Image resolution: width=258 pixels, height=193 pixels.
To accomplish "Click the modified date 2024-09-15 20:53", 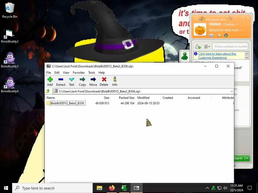I will click(148, 103).
